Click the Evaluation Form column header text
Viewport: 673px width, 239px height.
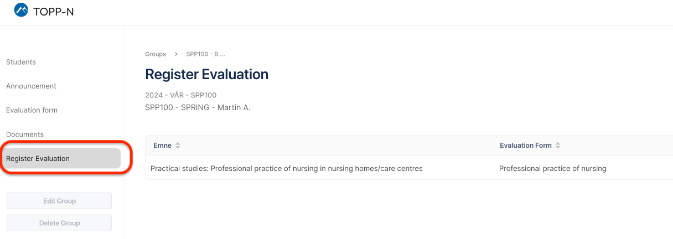coord(525,146)
